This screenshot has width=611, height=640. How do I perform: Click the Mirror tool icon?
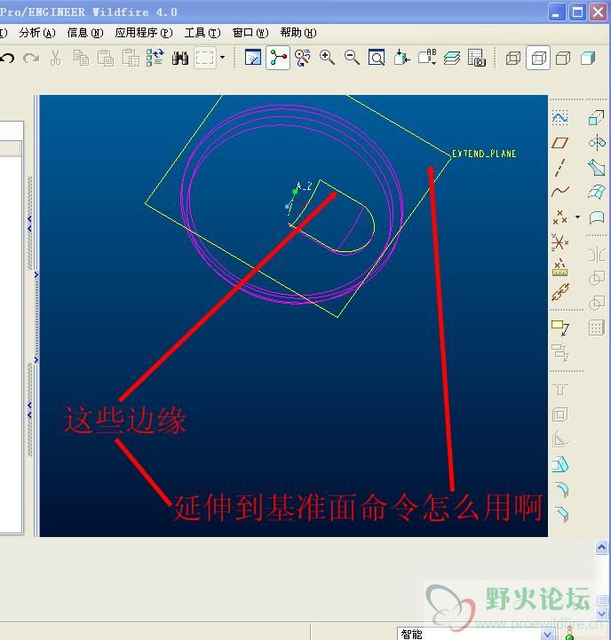[597, 254]
